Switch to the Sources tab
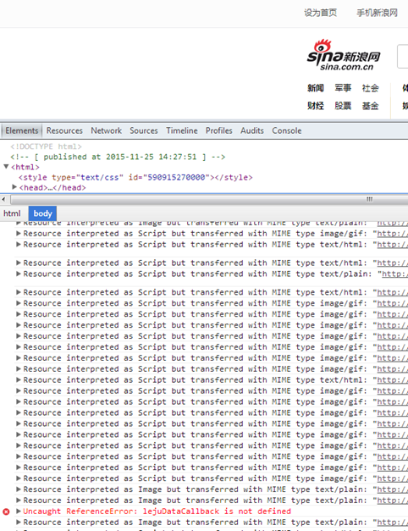 [144, 130]
